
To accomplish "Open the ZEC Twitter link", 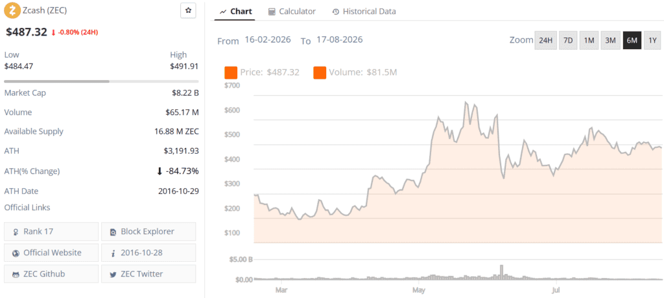I will 148,274.
